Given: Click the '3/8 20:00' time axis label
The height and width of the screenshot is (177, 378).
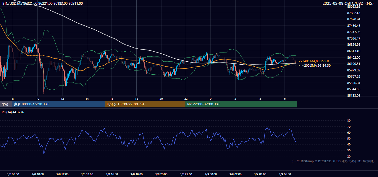Looking at the screenshot, I should point(161,174).
